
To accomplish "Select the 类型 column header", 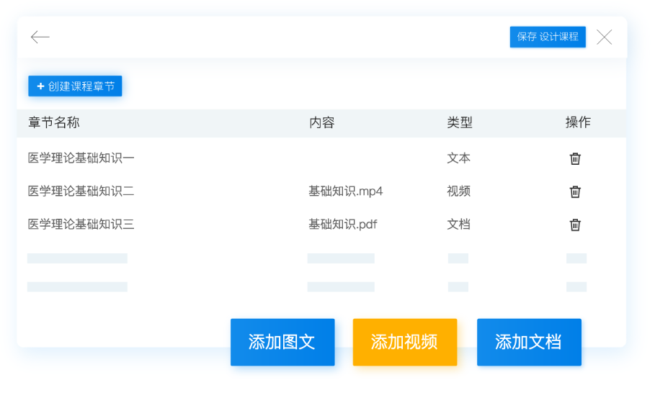I will [x=459, y=122].
